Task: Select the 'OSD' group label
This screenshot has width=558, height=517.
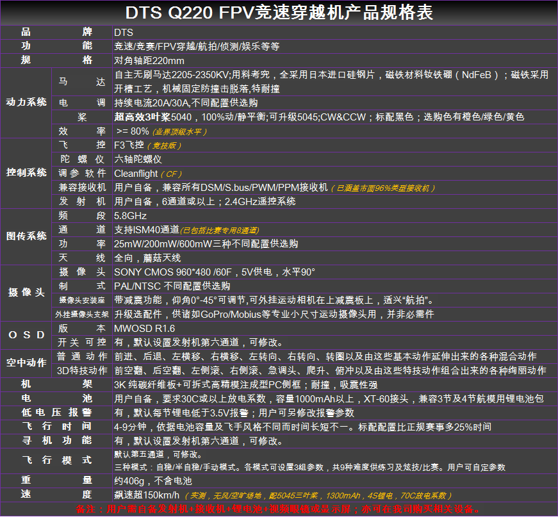Action: pyautogui.click(x=26, y=335)
